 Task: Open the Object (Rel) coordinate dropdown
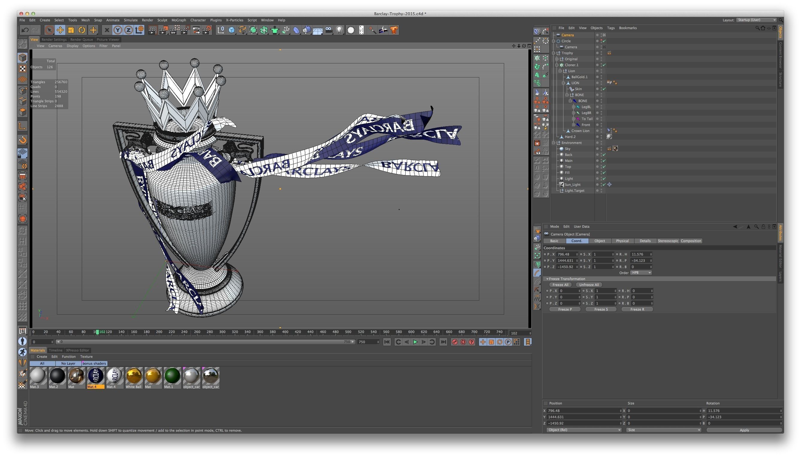point(584,430)
